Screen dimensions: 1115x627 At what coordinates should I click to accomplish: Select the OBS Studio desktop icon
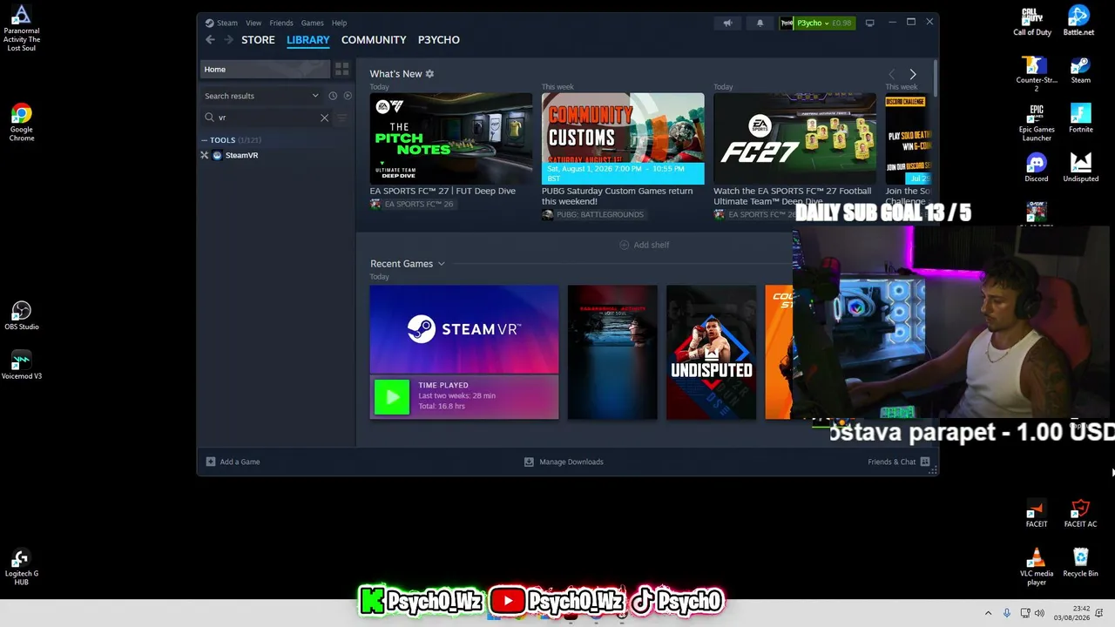click(x=22, y=316)
